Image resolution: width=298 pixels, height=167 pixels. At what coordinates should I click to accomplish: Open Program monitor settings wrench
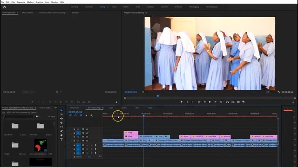click(278, 92)
